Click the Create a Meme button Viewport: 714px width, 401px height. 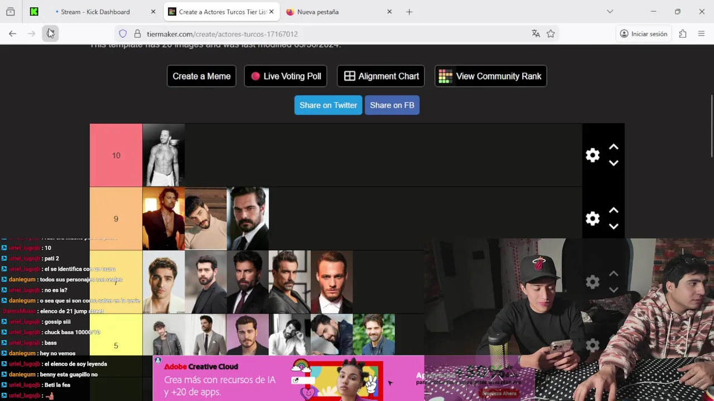tap(201, 76)
